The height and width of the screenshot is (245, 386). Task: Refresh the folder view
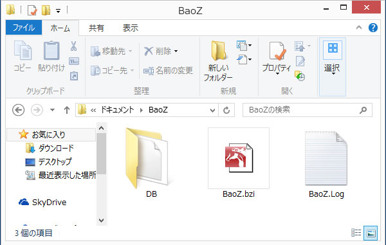226,110
